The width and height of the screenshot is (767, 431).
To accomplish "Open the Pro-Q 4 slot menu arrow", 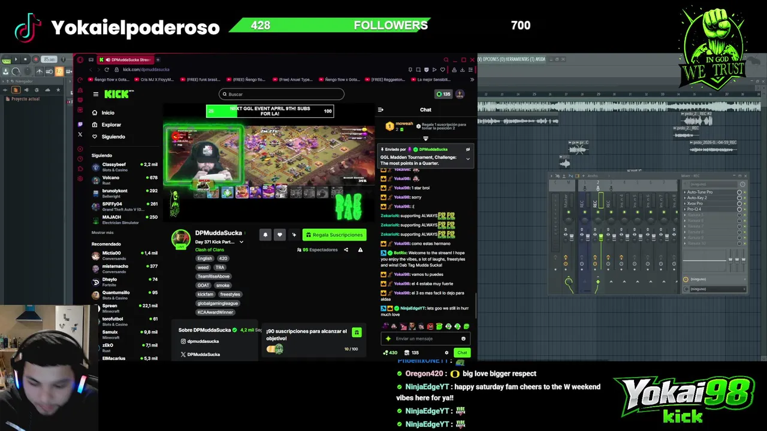I will click(685, 209).
